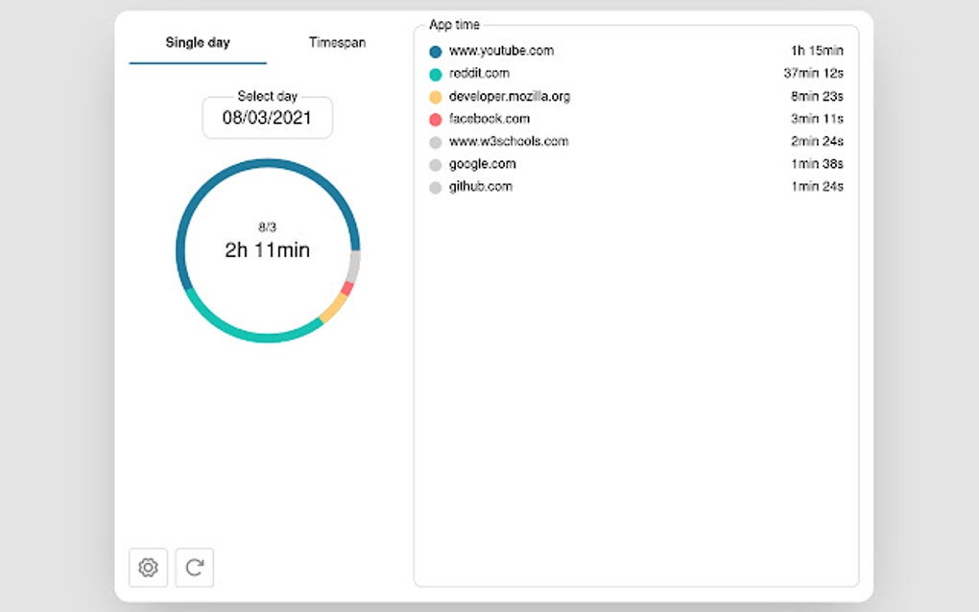Select the Single day tab
The width and height of the screenshot is (979, 612).
point(197,42)
